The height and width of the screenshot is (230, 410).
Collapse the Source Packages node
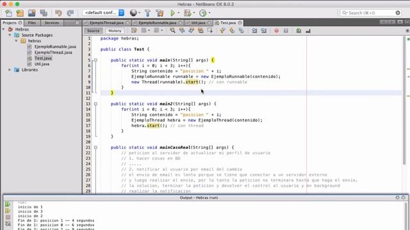coord(10,35)
